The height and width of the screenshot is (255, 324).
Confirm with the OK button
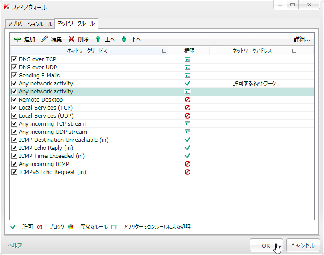click(266, 246)
